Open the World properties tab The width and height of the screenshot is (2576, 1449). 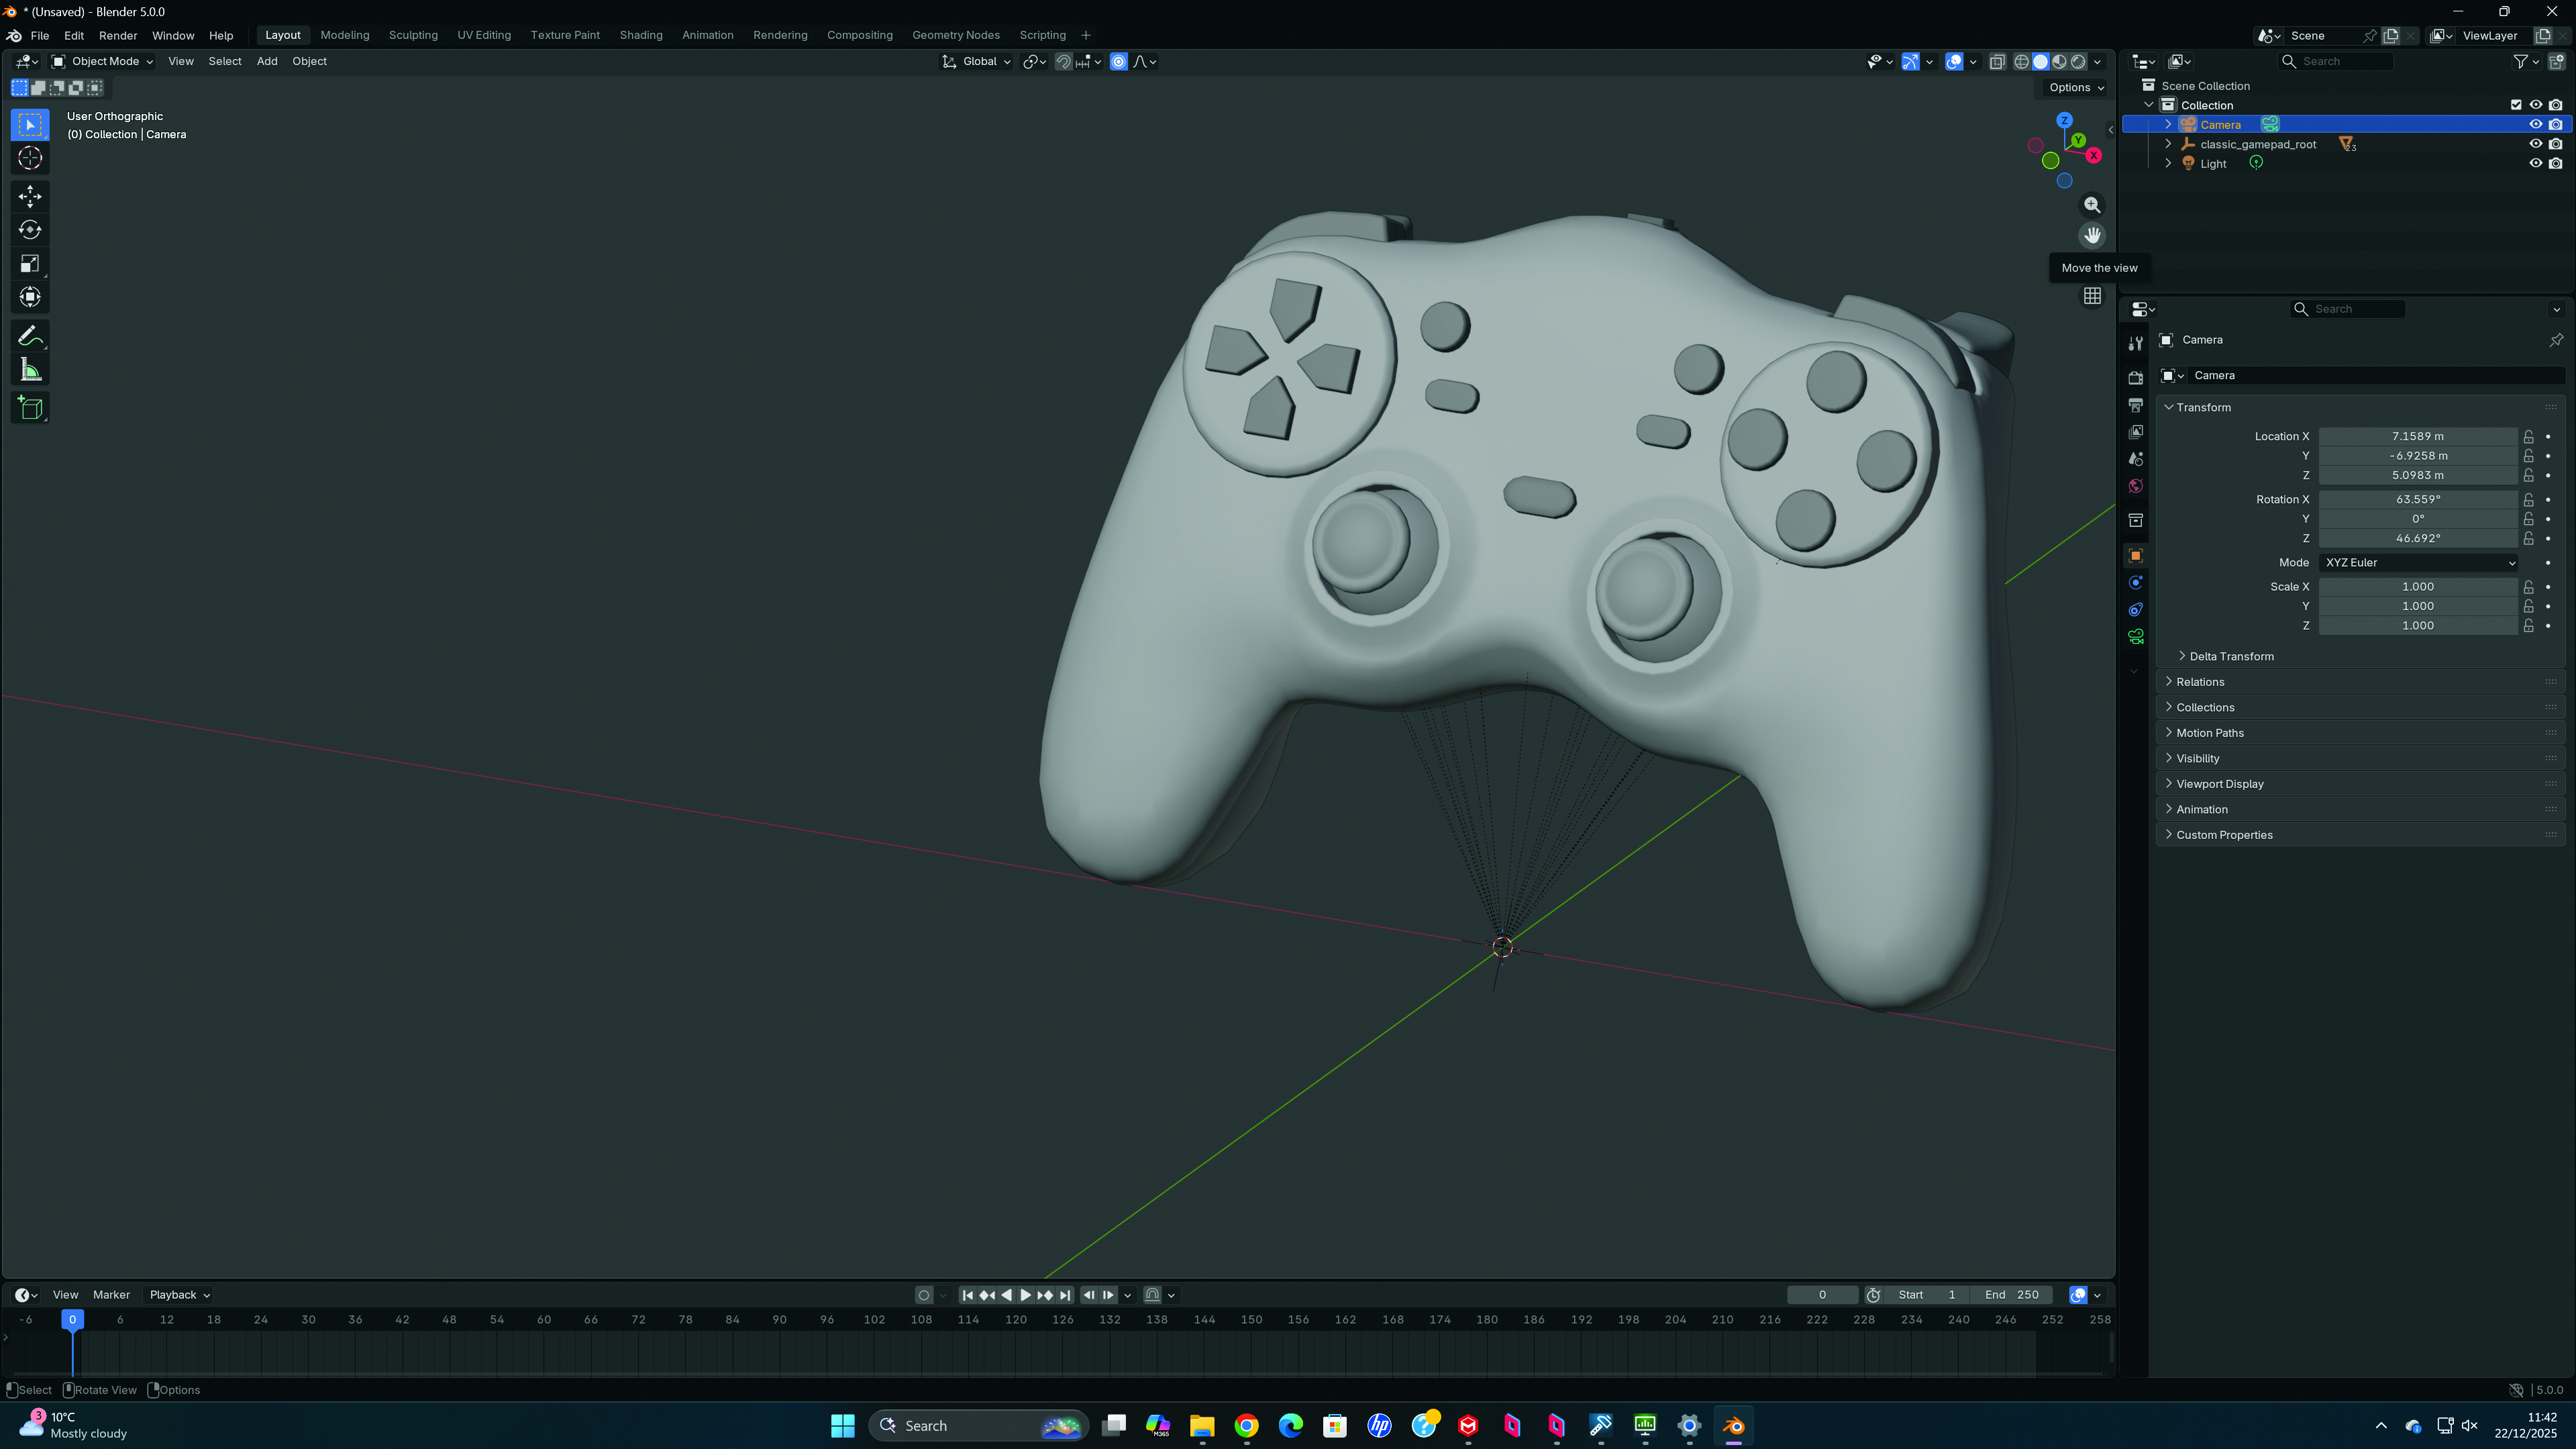(x=2136, y=485)
